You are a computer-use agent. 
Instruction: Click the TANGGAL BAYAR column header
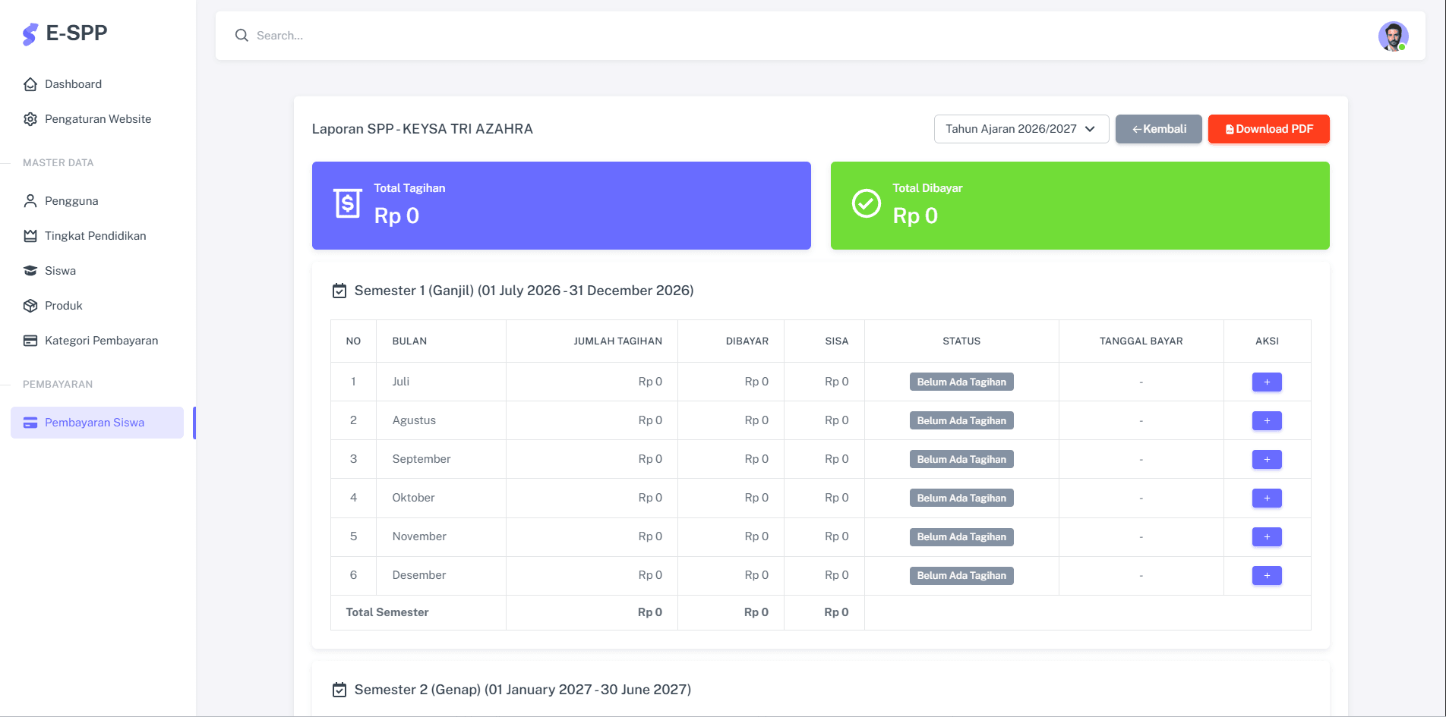[x=1141, y=341]
